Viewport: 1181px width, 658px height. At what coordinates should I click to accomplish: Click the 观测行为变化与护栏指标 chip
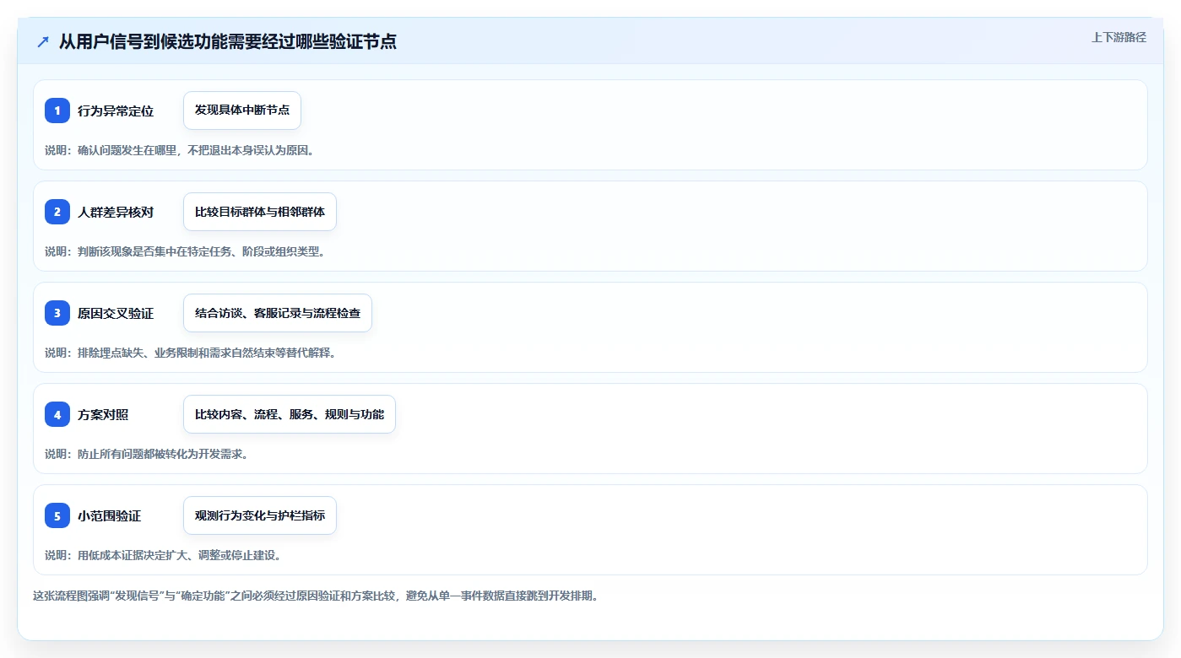pos(260,515)
